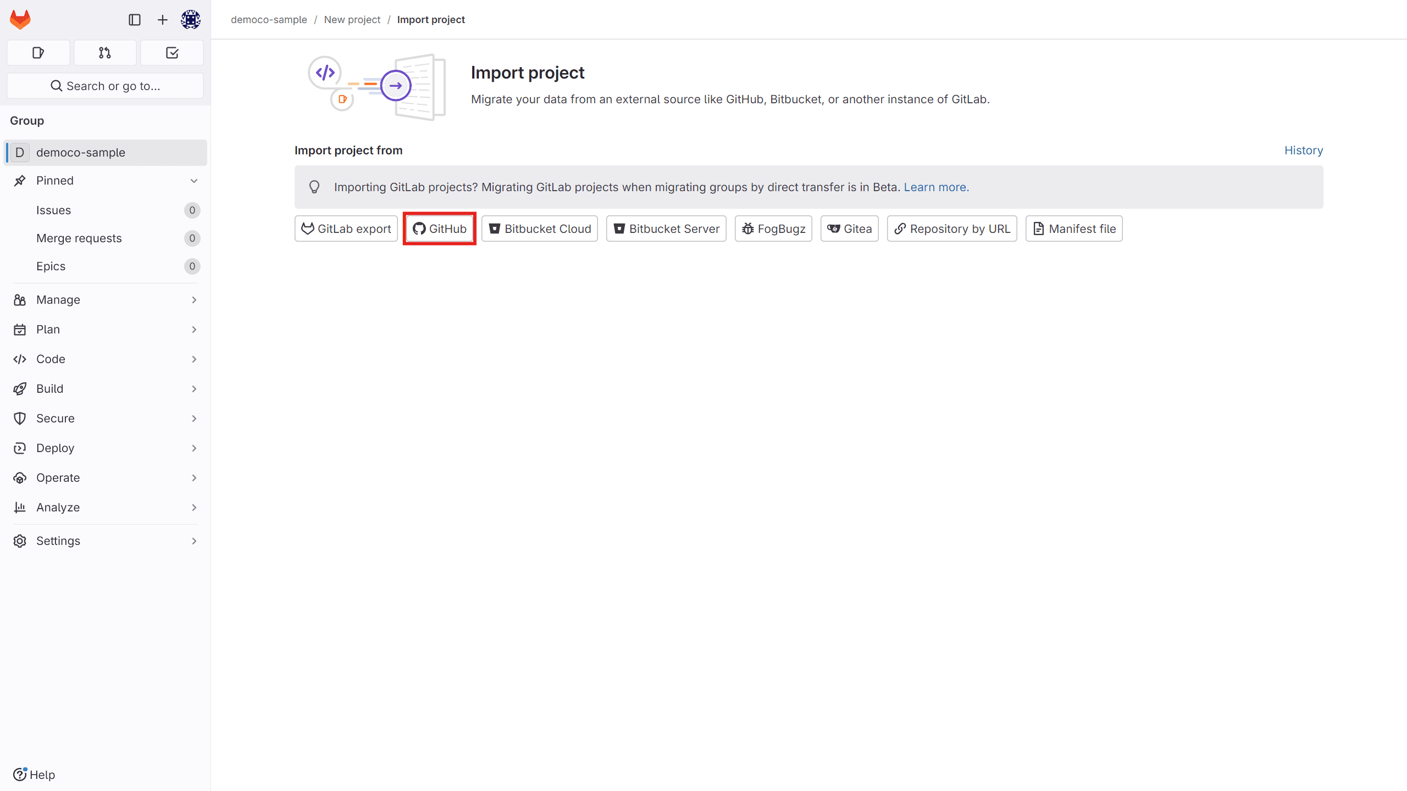Click the Issues count badge
The height and width of the screenshot is (791, 1407).
point(192,210)
